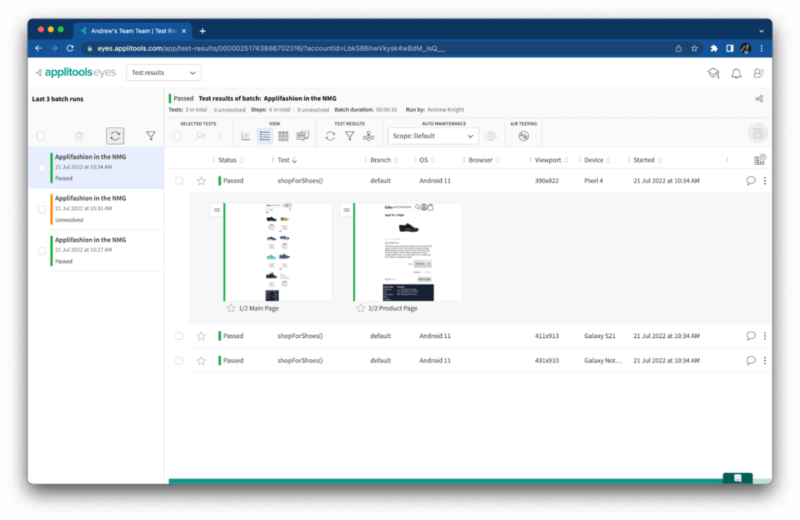This screenshot has height=520, width=800.
Task: Click the share batch icon
Action: tap(759, 99)
